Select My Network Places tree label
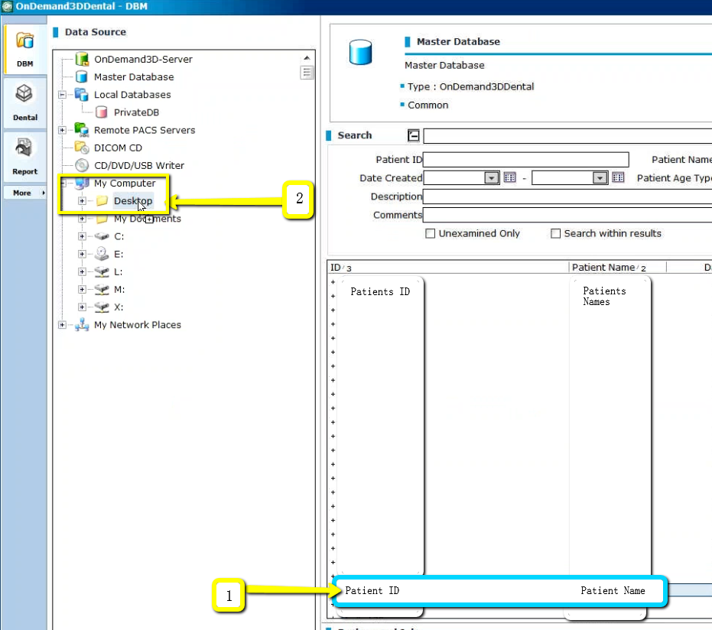Screen dimensions: 712x630 [137, 324]
